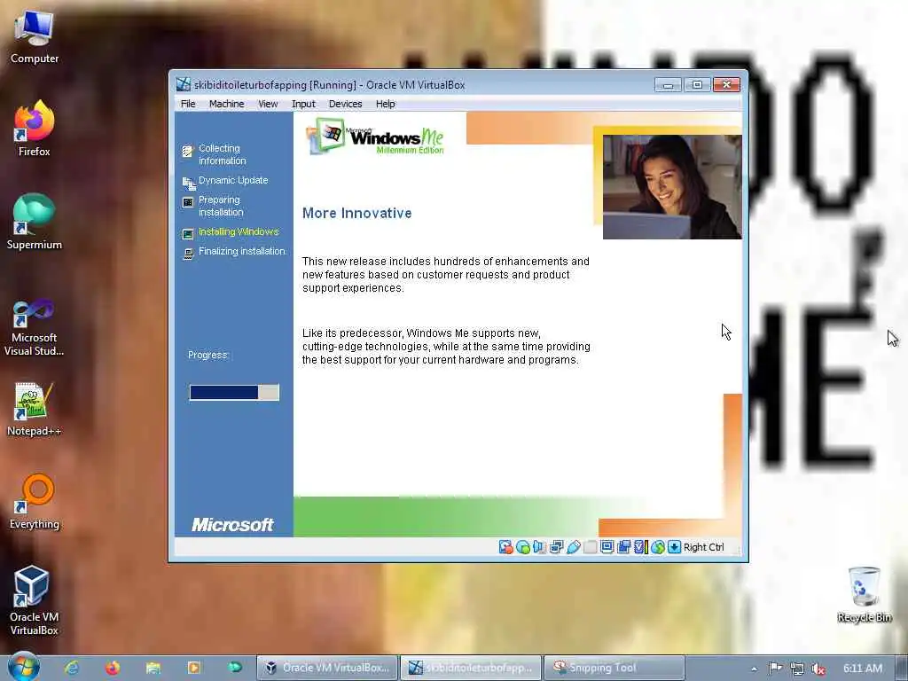Screen dimensions: 908x681
Task: Open the Action Center flag in tray
Action: (x=775, y=669)
